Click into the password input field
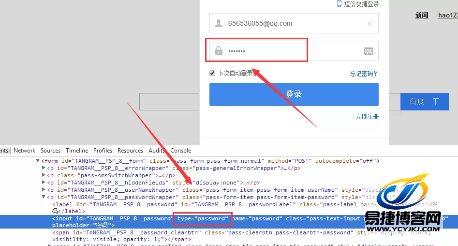 click(x=294, y=51)
